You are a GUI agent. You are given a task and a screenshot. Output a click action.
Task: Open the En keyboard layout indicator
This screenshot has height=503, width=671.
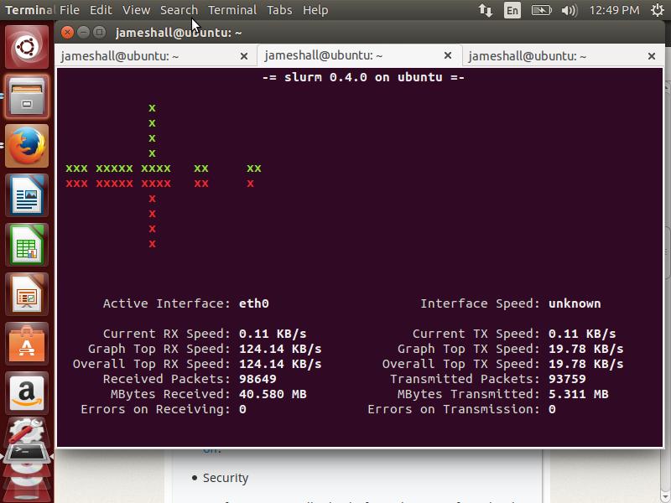[512, 10]
